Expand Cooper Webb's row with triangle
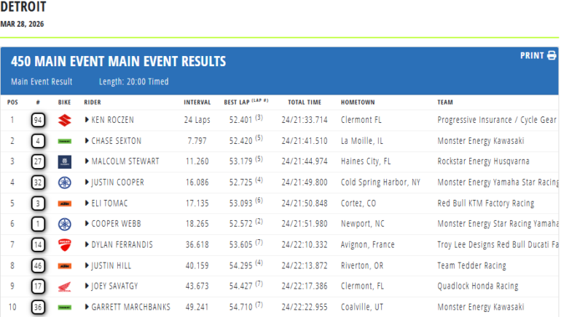 (87, 224)
